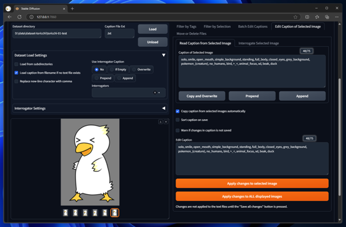The image size is (346, 227).
Task: Select the Prepend radio option
Action: tap(103, 78)
